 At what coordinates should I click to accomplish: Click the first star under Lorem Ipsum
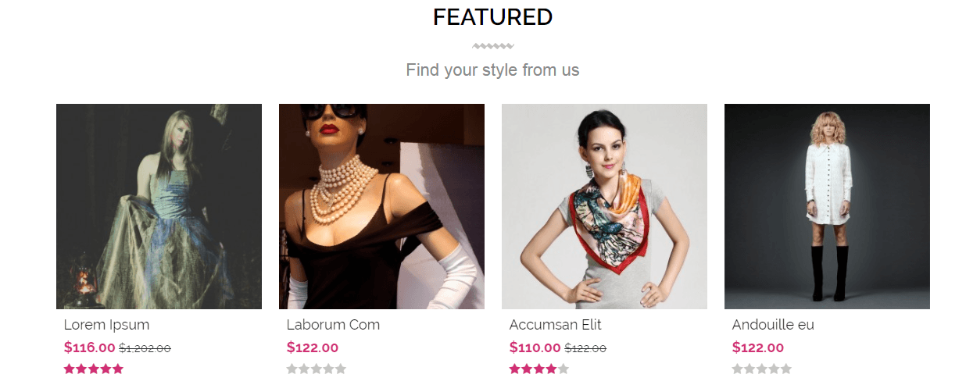click(x=70, y=369)
